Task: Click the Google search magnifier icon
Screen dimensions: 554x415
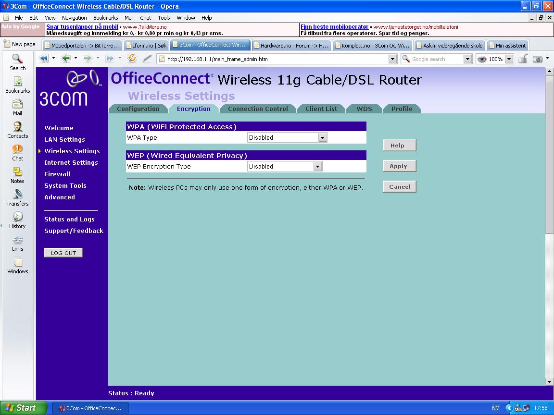Action: 406,59
